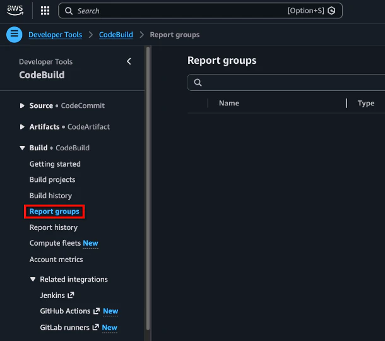Open Report history in the sidebar
Image resolution: width=385 pixels, height=341 pixels.
(x=54, y=227)
